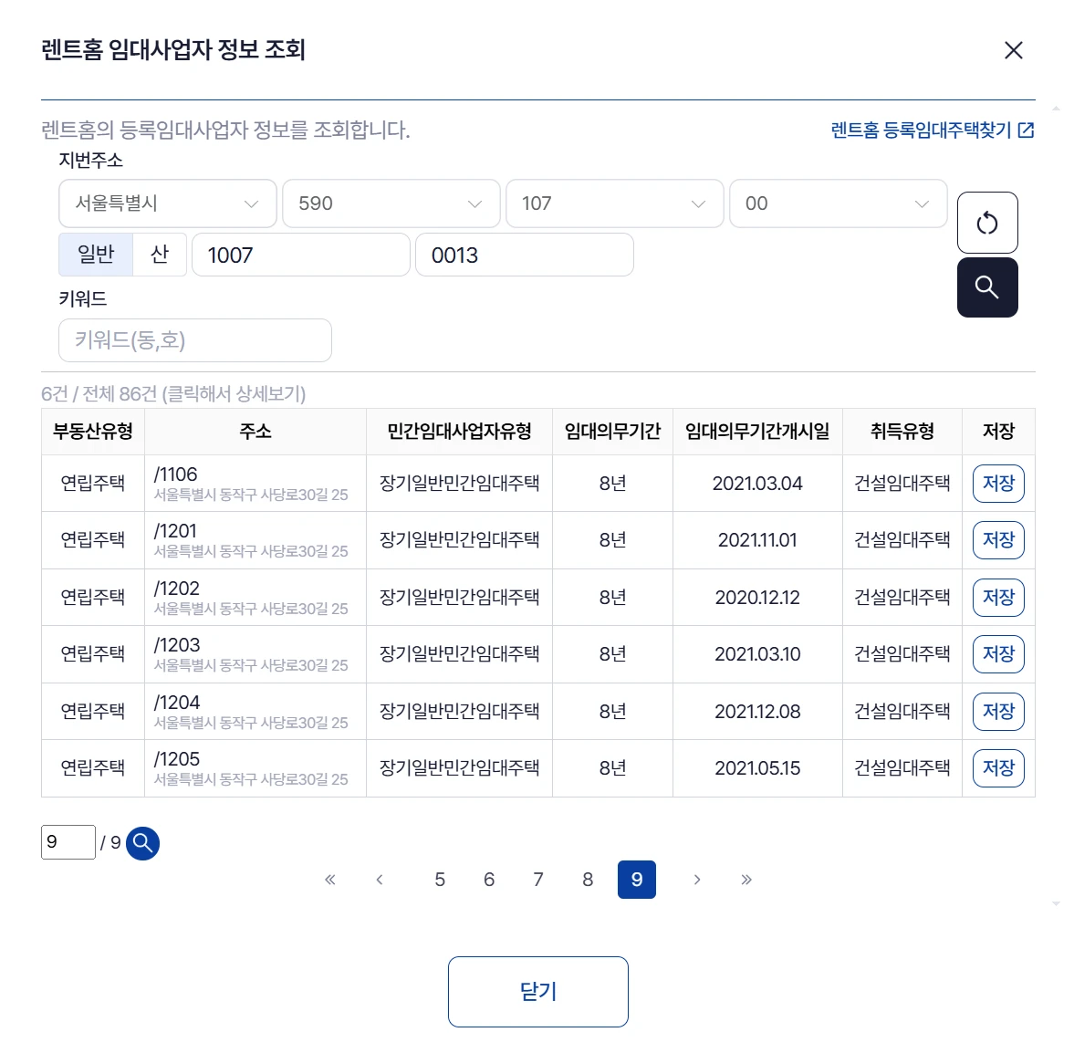The width and height of the screenshot is (1074, 1053).
Task: Click the blue go-to-page magnifier icon
Action: tap(142, 843)
